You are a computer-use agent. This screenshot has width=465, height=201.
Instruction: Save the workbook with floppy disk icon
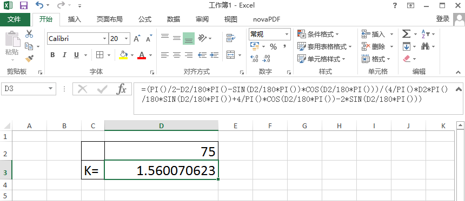24,5
